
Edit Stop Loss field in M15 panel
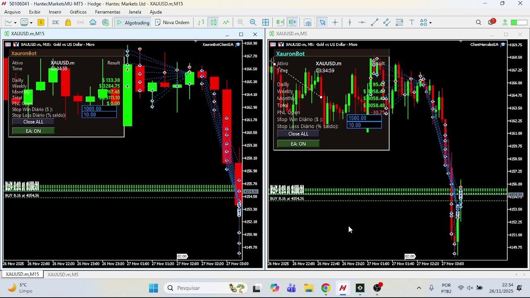[99, 115]
